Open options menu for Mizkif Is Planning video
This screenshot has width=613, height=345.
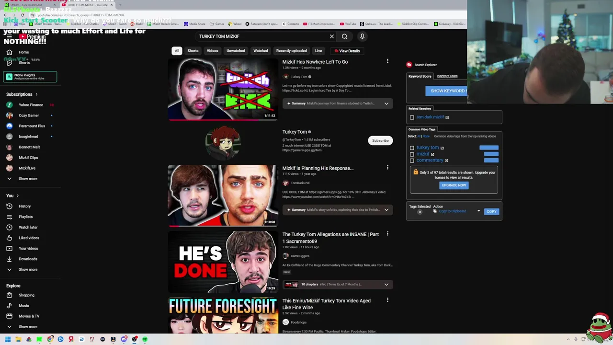pos(387,168)
